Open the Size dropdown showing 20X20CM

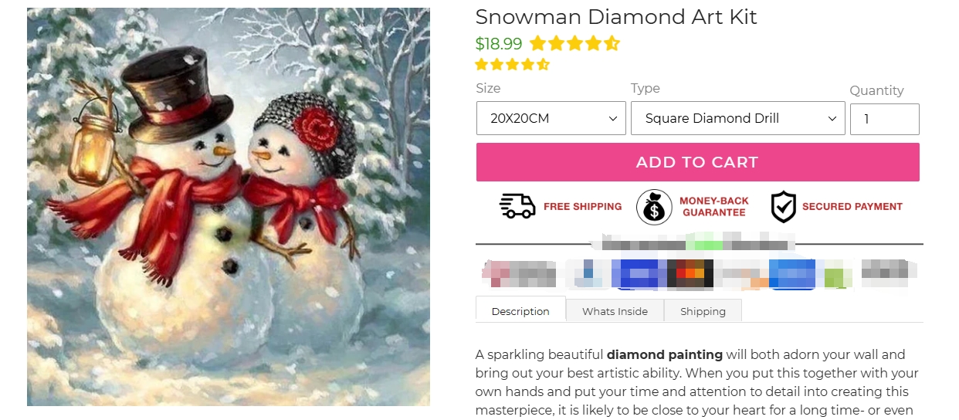click(x=551, y=118)
